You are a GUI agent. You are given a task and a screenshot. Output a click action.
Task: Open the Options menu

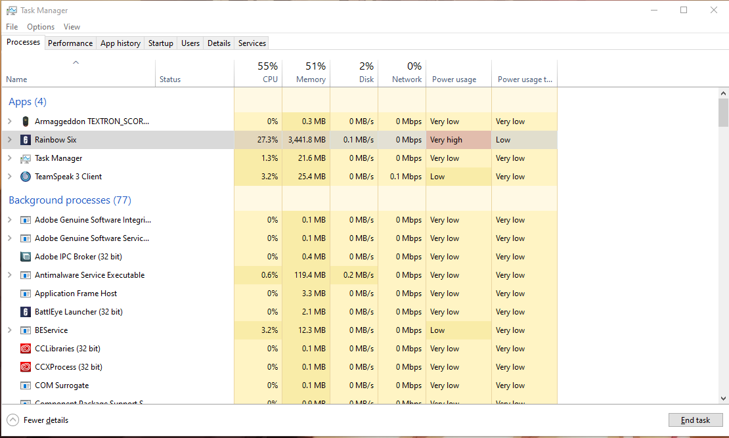pyautogui.click(x=41, y=27)
